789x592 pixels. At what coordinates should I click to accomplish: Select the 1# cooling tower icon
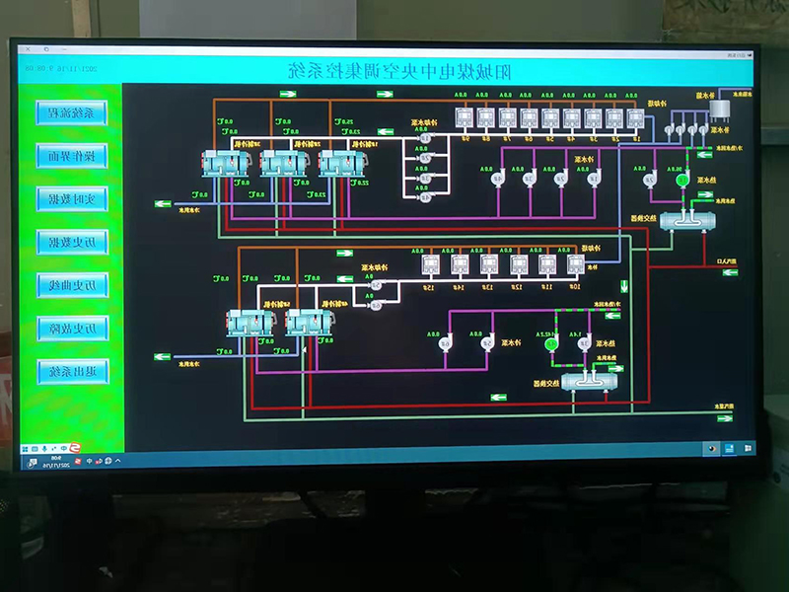coord(637,118)
